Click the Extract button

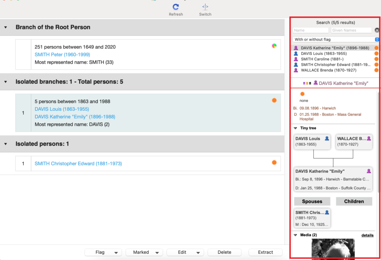point(265,252)
